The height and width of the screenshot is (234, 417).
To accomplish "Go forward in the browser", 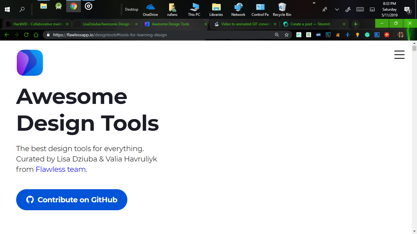I will 16,35.
